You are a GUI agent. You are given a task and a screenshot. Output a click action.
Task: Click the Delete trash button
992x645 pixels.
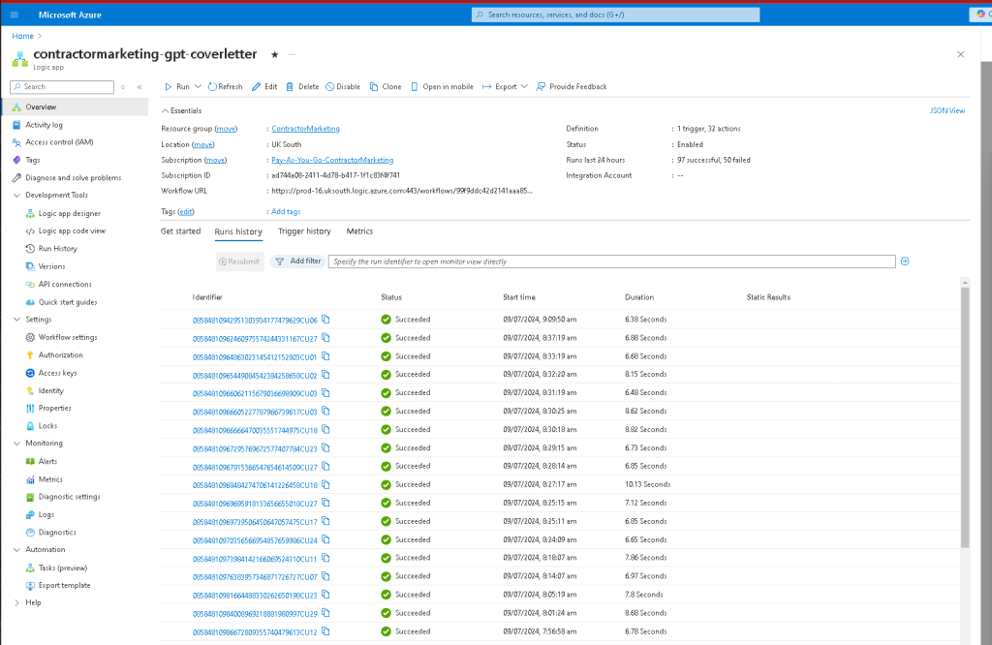point(302,86)
